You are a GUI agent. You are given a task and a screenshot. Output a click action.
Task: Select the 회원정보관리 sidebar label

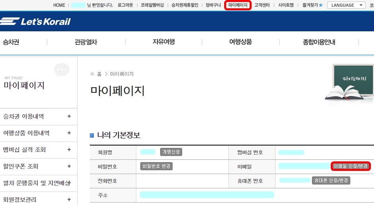(x=19, y=199)
